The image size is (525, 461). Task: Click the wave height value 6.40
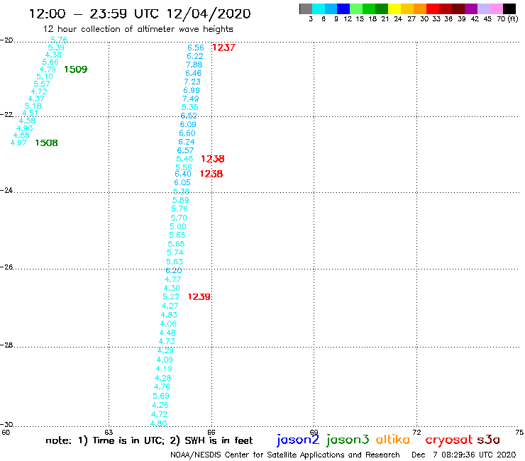pyautogui.click(x=183, y=174)
